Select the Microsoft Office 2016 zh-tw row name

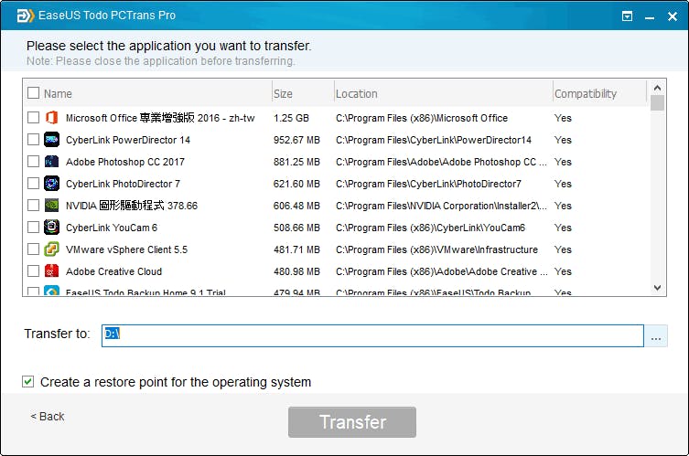[x=160, y=118]
